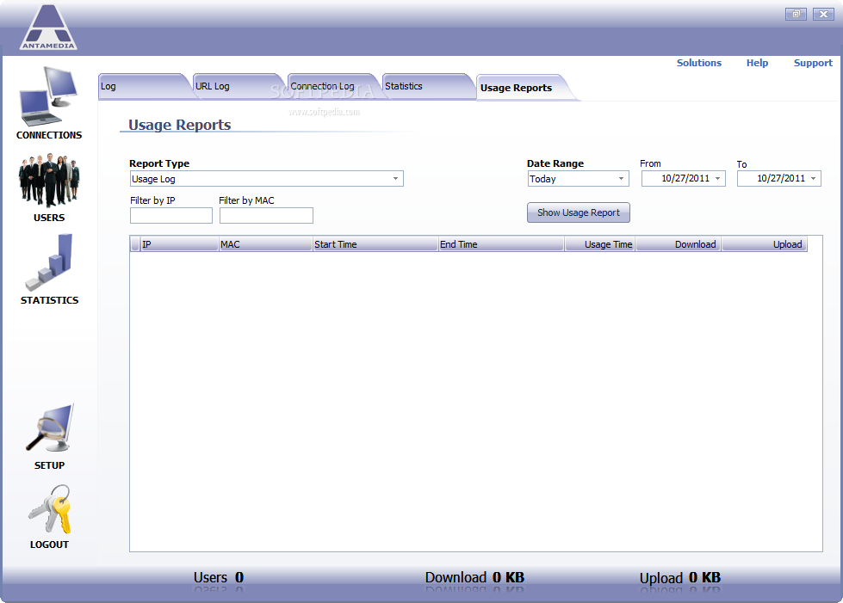
Task: Open the Statistics tab
Action: (x=427, y=86)
